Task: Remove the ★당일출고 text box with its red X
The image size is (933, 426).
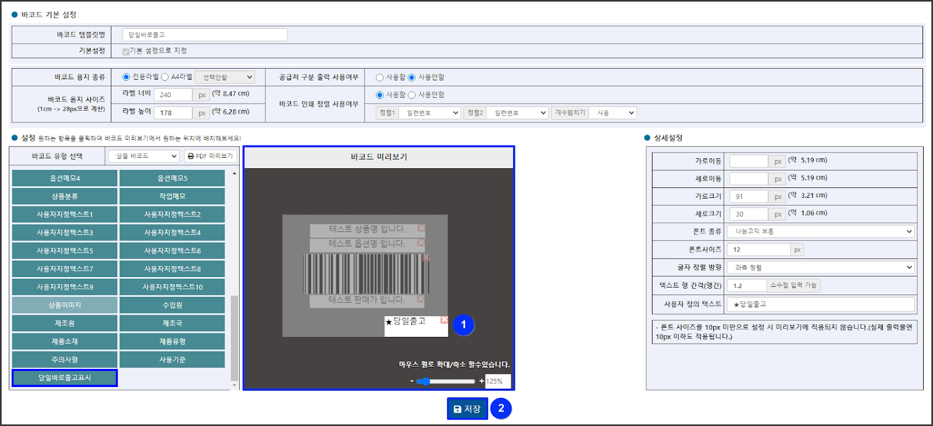Action: point(444,320)
